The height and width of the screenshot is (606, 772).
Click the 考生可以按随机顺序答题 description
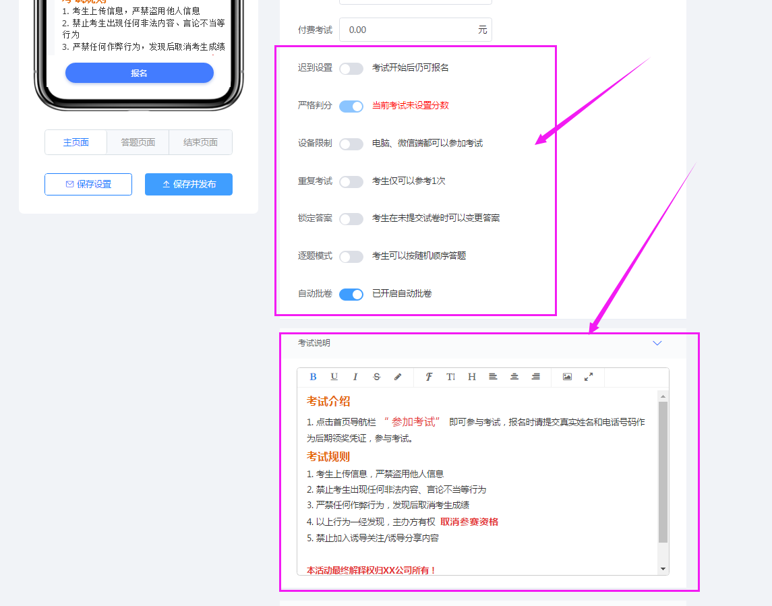click(419, 256)
